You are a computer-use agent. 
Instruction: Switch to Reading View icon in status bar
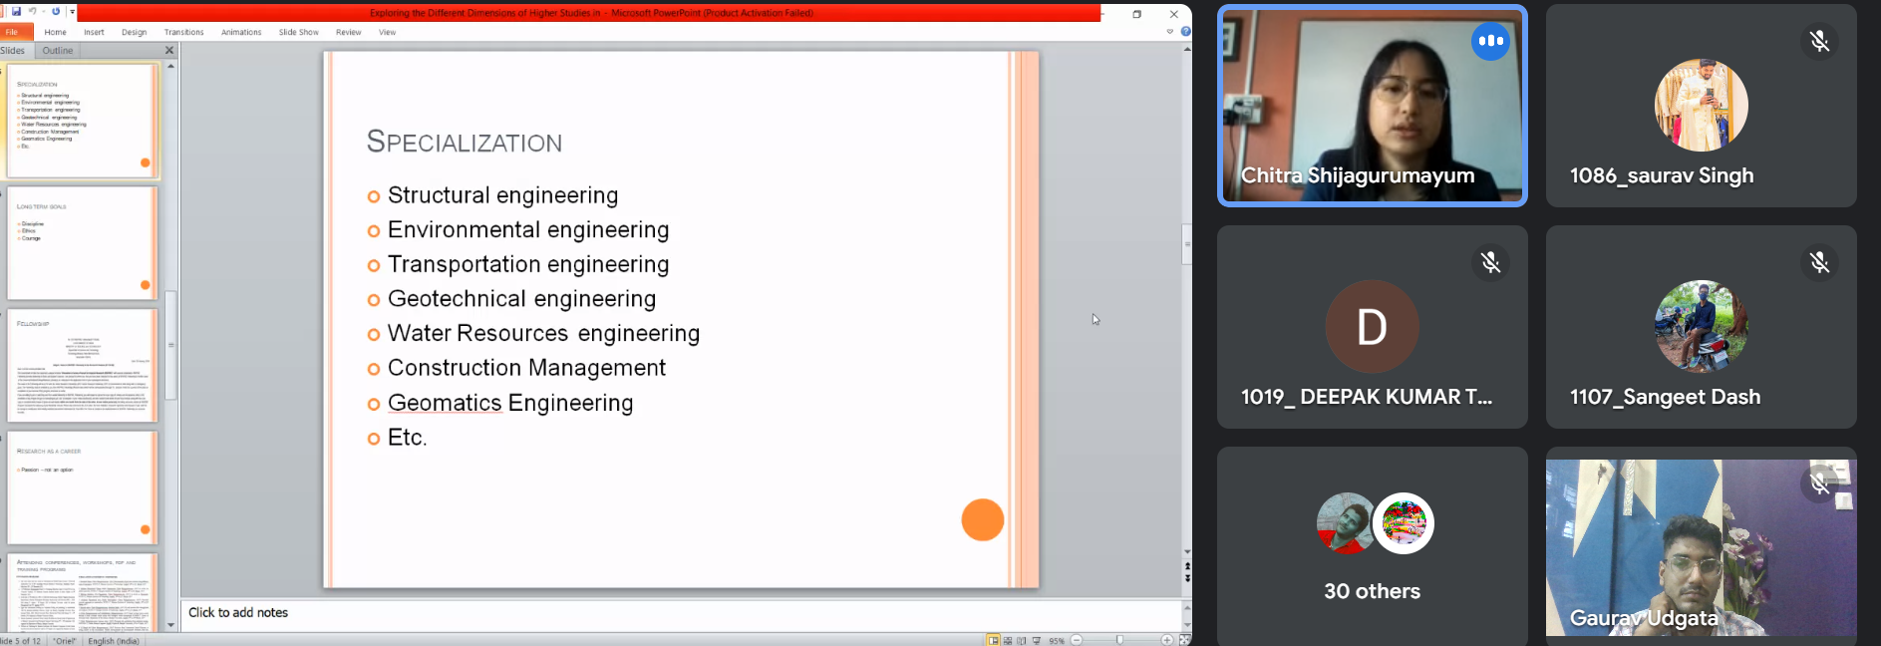click(1022, 640)
